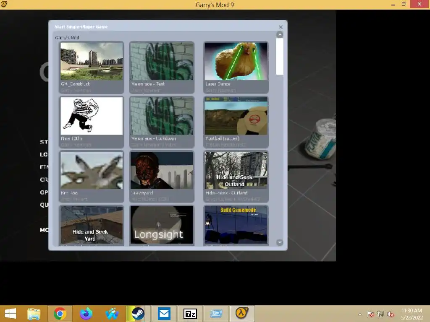Screen dimensions: 430x322
Task: Open the blue W app on taskbar
Action: click(x=112, y=314)
